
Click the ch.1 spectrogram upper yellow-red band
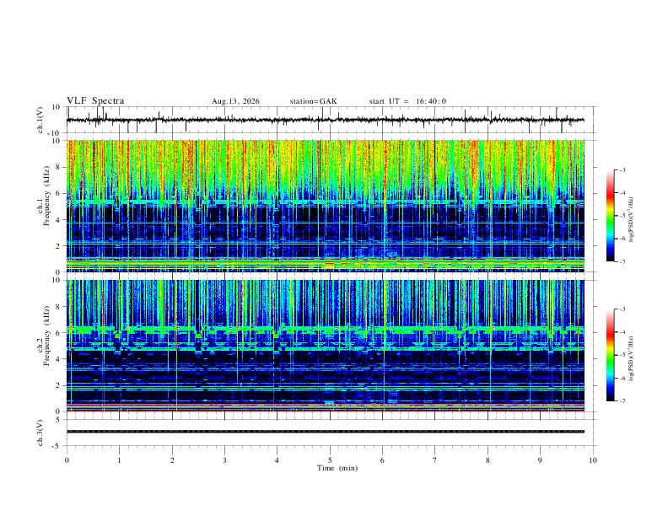(326, 166)
